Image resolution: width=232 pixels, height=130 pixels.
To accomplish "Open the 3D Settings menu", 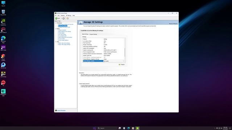I will (x=69, y=16).
